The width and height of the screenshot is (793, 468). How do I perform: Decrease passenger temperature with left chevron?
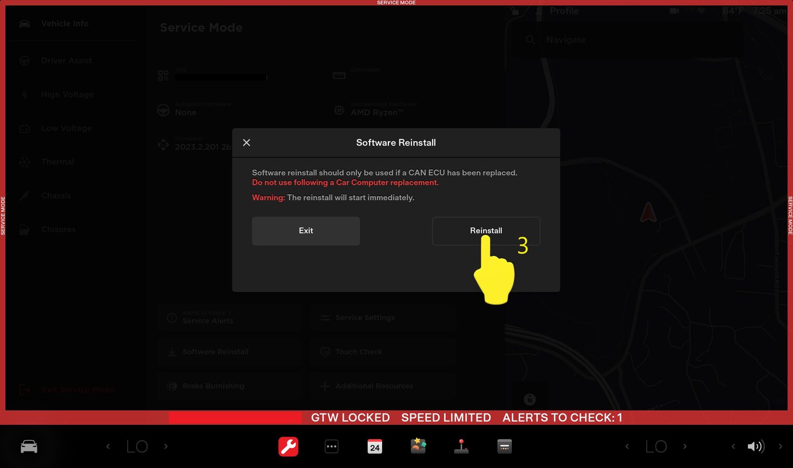tap(627, 446)
